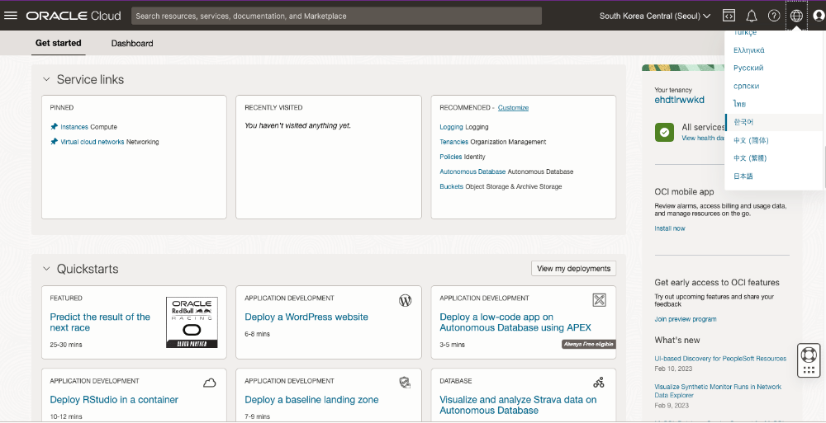Open Deploy a low-code app using APEX
This screenshot has height=423, width=826.
click(x=515, y=322)
